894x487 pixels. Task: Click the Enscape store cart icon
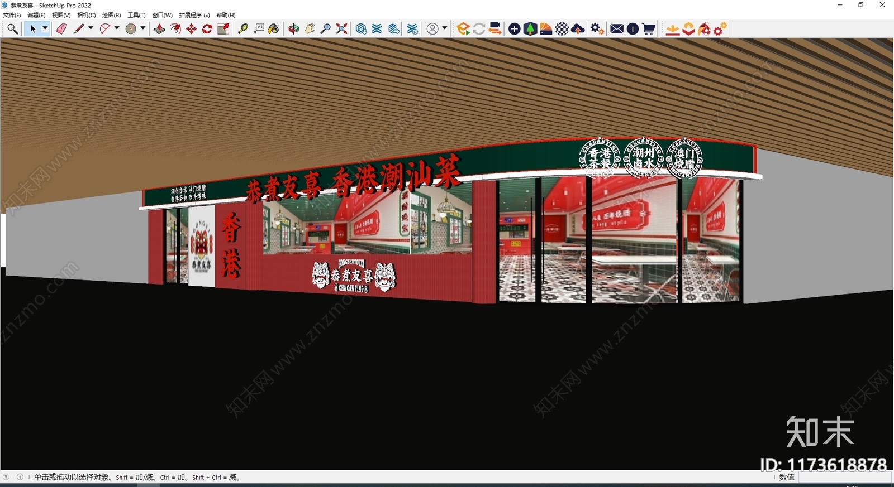click(648, 29)
